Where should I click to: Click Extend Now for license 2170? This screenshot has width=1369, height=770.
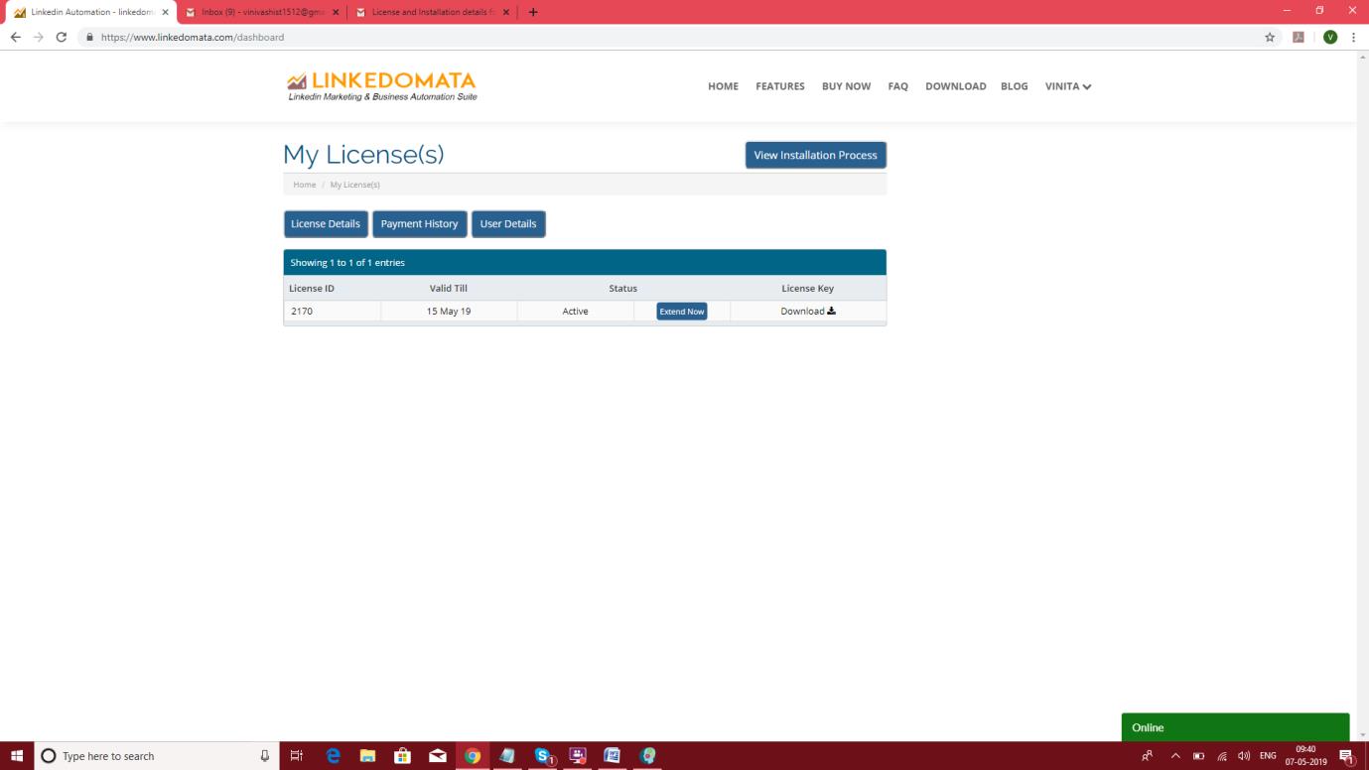coord(682,312)
